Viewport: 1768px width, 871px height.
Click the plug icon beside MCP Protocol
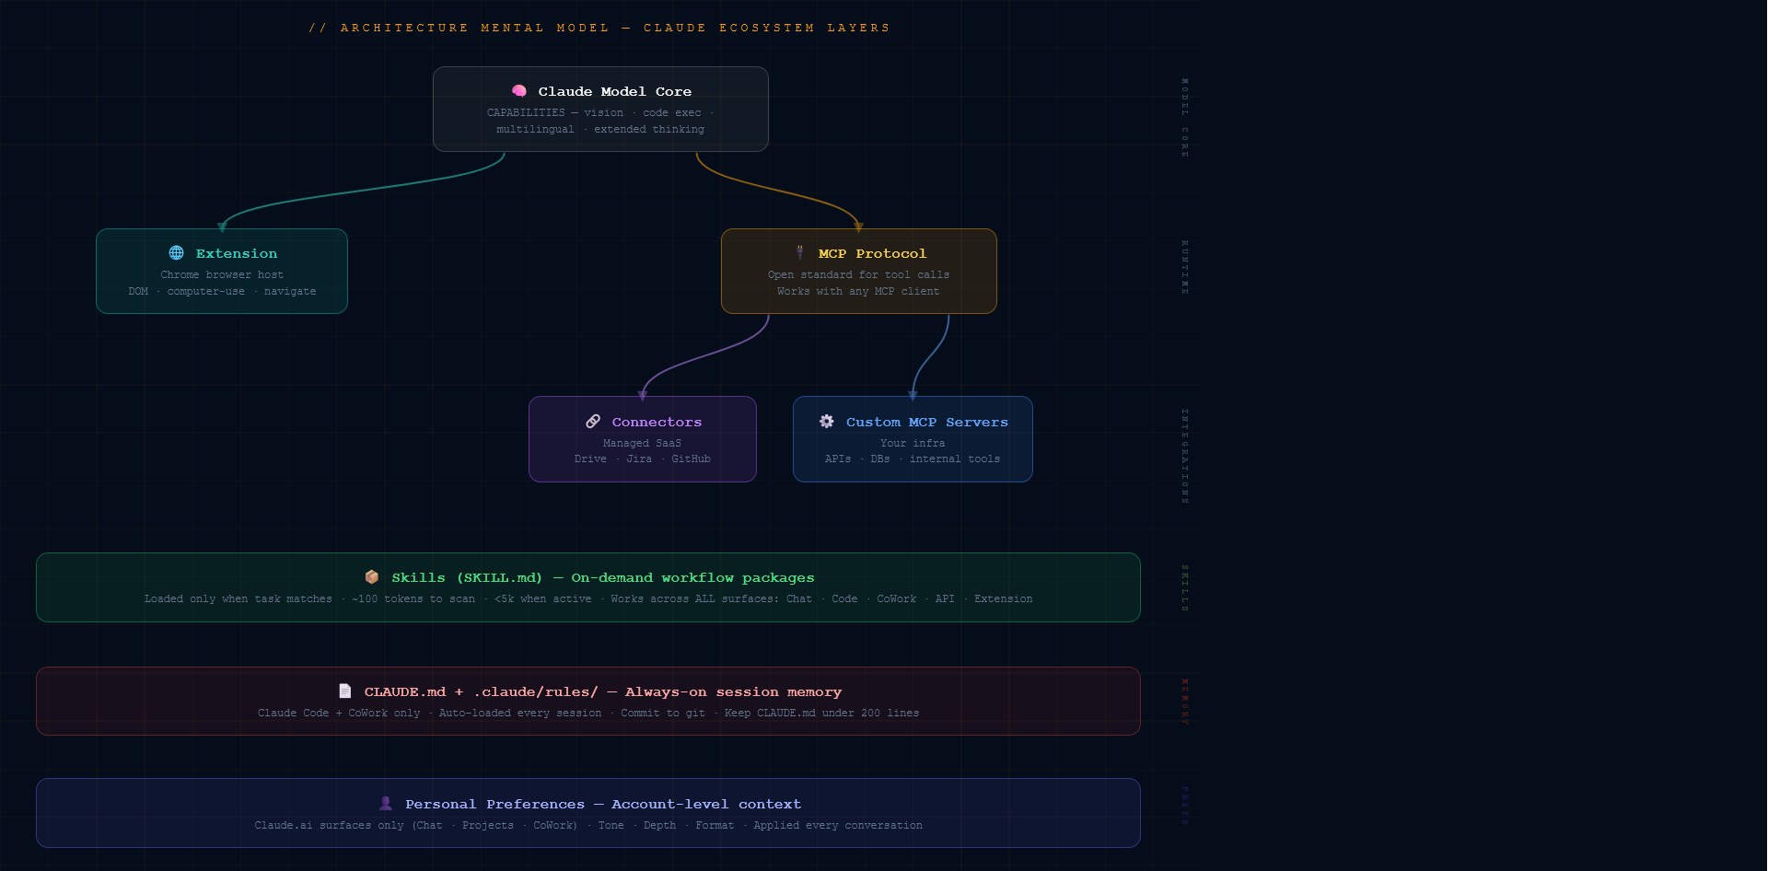pyautogui.click(x=799, y=253)
